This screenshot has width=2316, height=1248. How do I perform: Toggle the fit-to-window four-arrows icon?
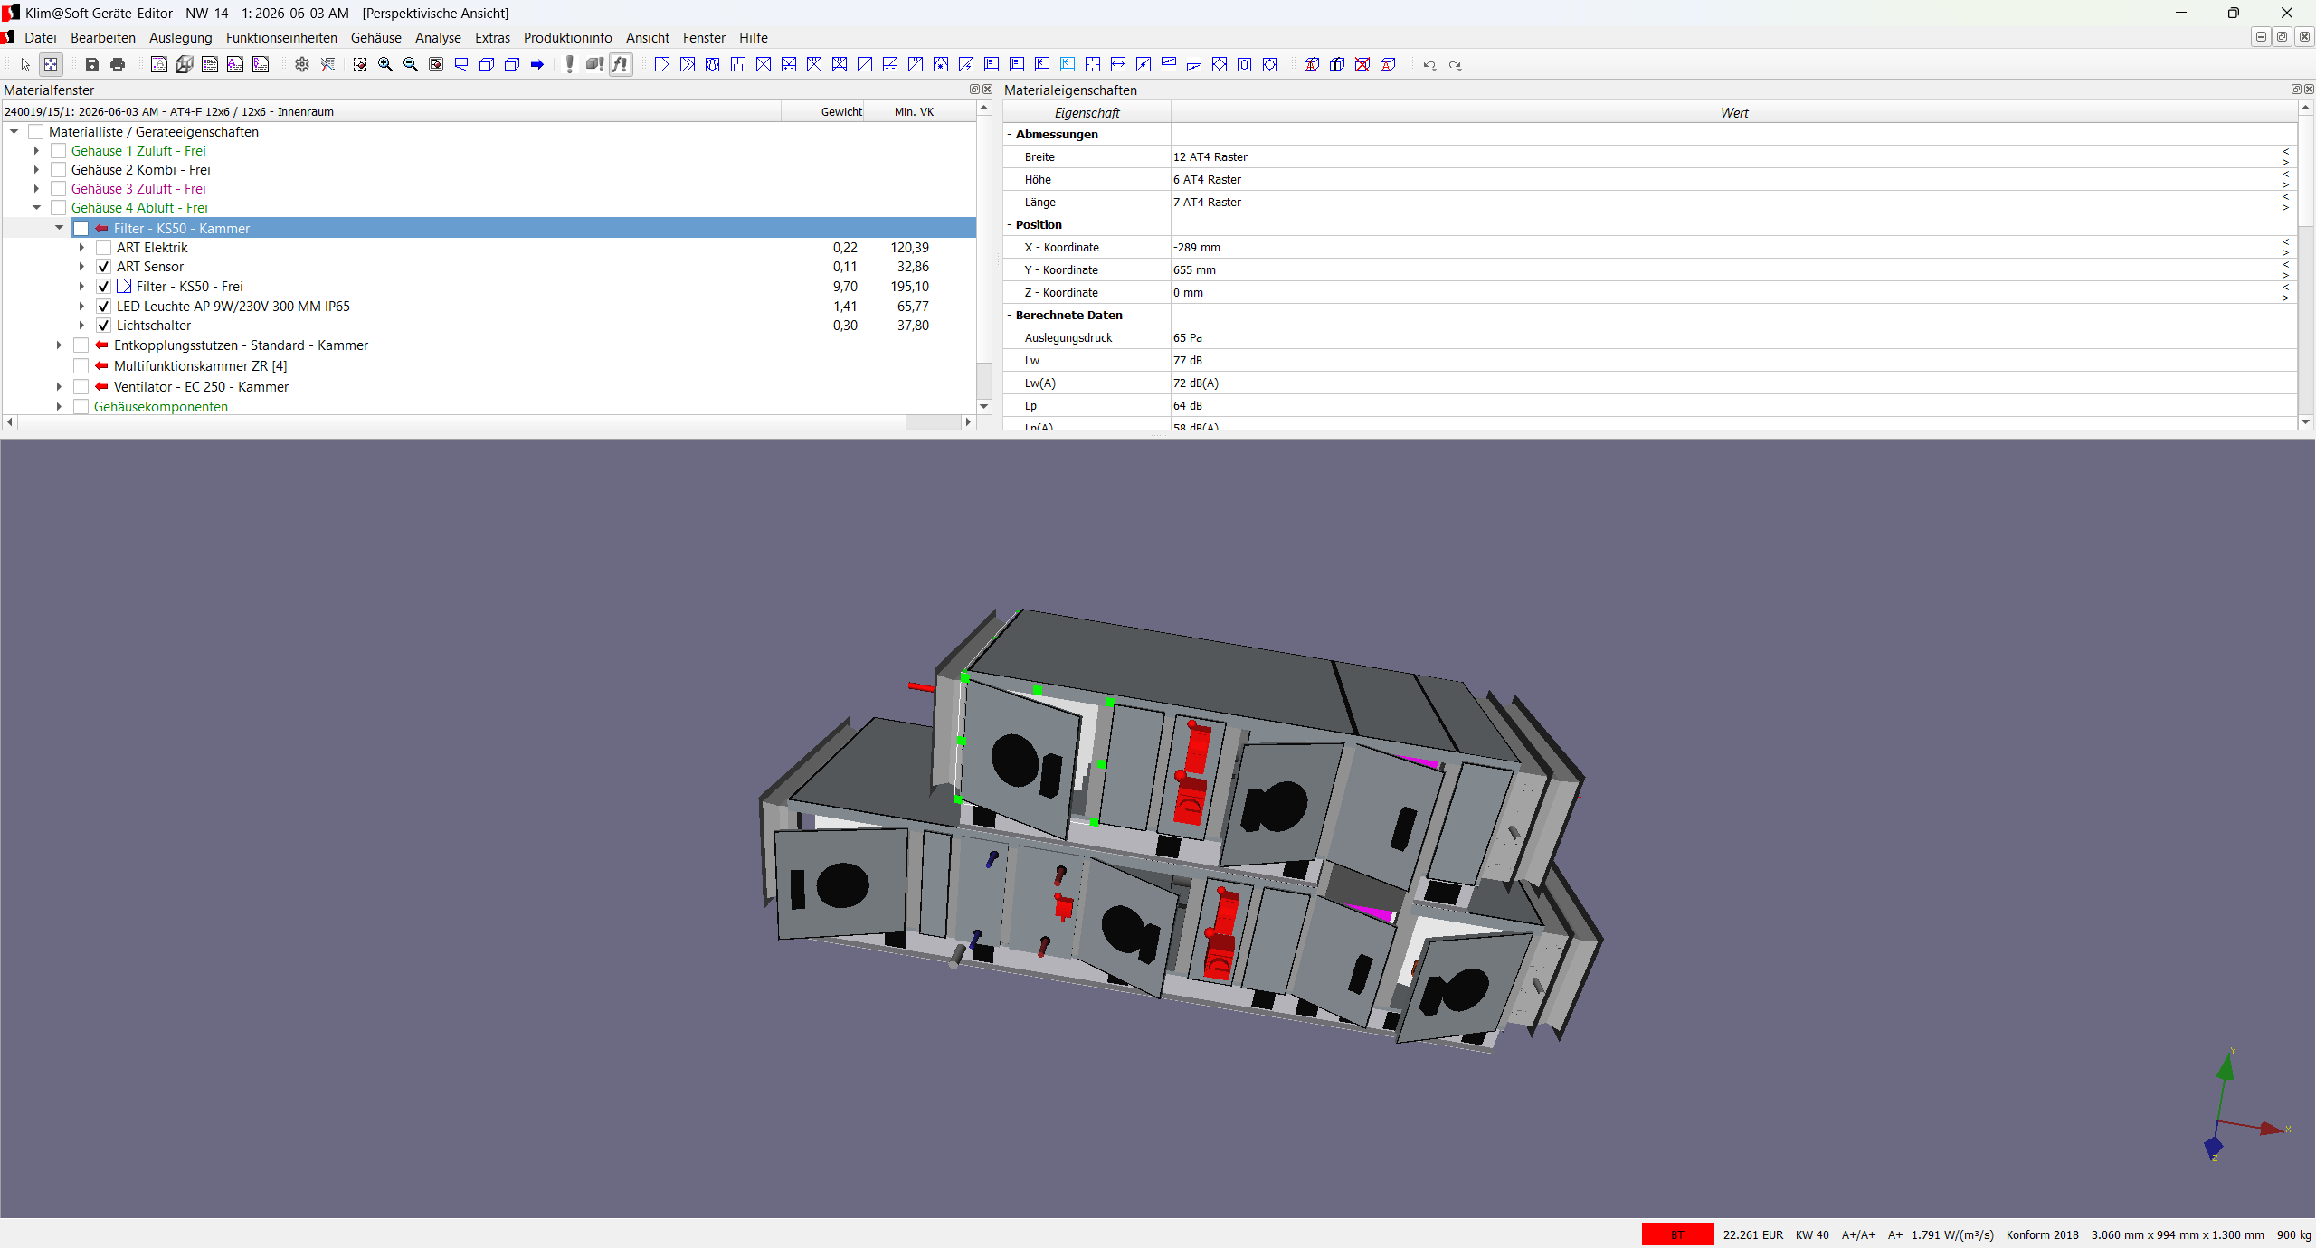pyautogui.click(x=51, y=64)
